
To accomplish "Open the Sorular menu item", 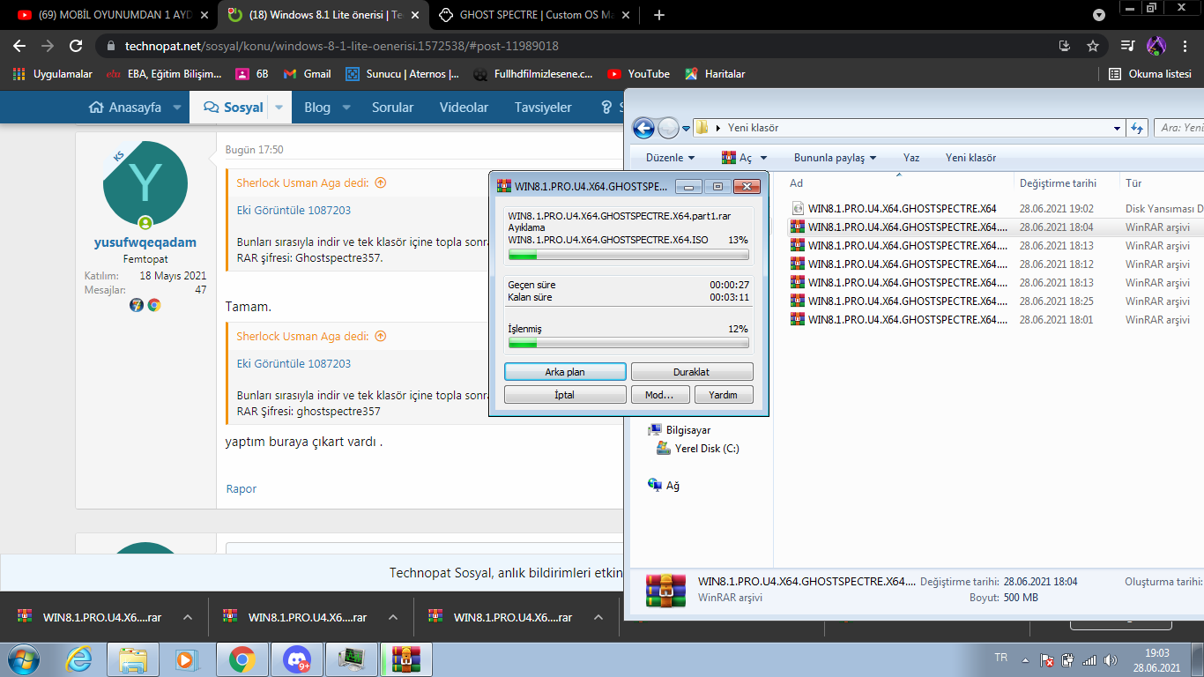I will pos(392,108).
